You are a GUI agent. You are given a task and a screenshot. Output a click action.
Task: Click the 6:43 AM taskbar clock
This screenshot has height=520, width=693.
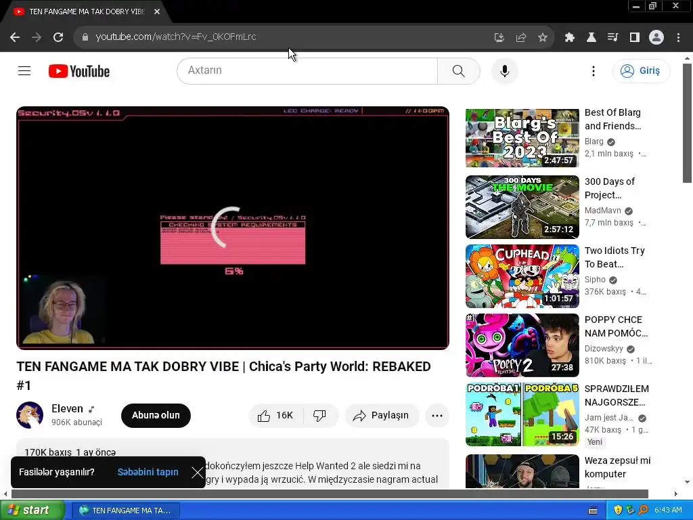coord(668,511)
